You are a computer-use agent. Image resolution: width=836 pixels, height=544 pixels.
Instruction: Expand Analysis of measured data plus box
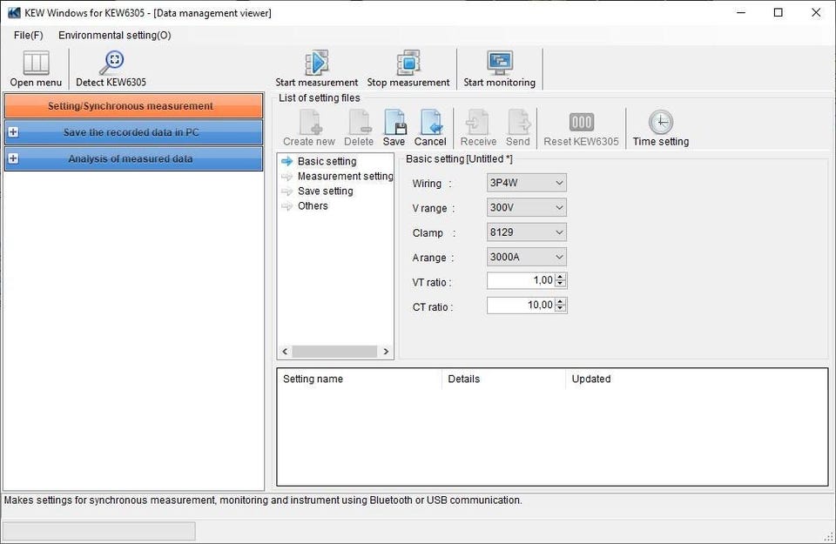point(13,158)
